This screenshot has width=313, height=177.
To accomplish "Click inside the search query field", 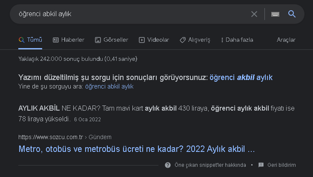I will [x=128, y=14].
